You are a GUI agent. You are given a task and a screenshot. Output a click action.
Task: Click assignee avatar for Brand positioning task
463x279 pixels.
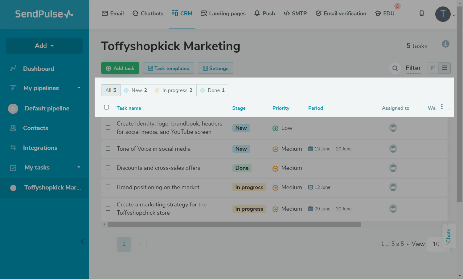pos(393,187)
